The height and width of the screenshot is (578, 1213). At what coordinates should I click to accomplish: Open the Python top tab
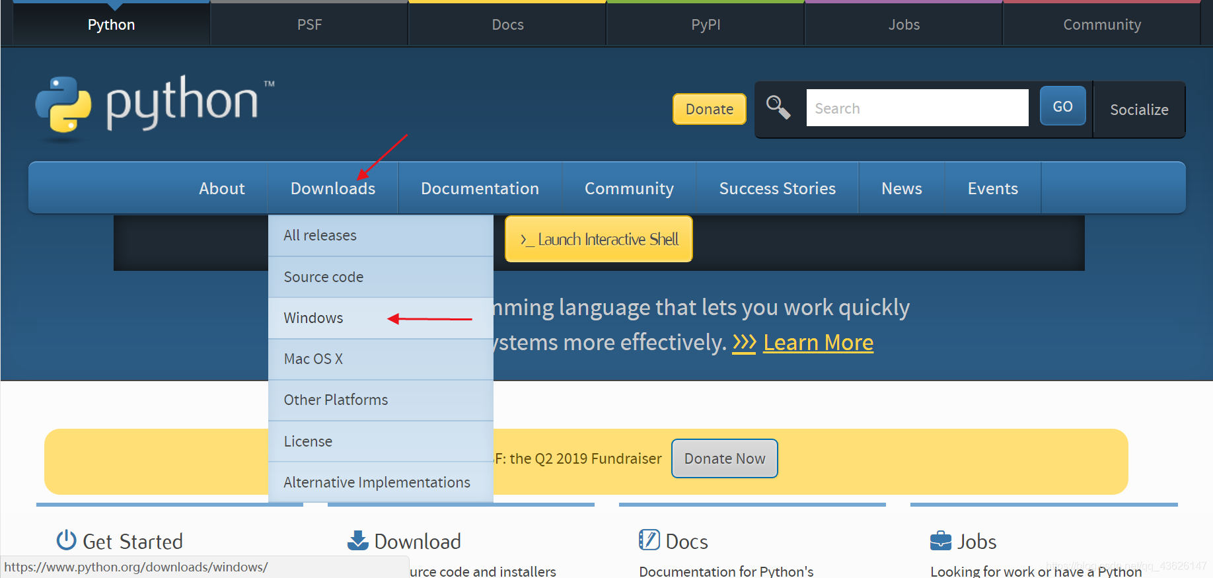click(x=112, y=24)
